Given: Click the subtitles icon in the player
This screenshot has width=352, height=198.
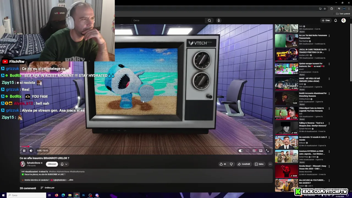Looking at the screenshot, I should coord(248,151).
